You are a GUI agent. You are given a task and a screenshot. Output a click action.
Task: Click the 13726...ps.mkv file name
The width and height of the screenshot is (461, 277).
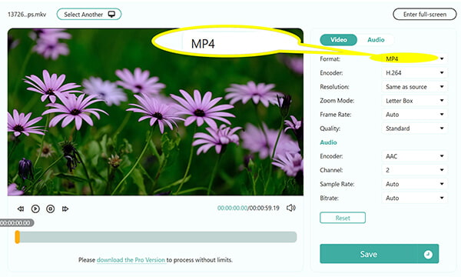[x=27, y=15]
